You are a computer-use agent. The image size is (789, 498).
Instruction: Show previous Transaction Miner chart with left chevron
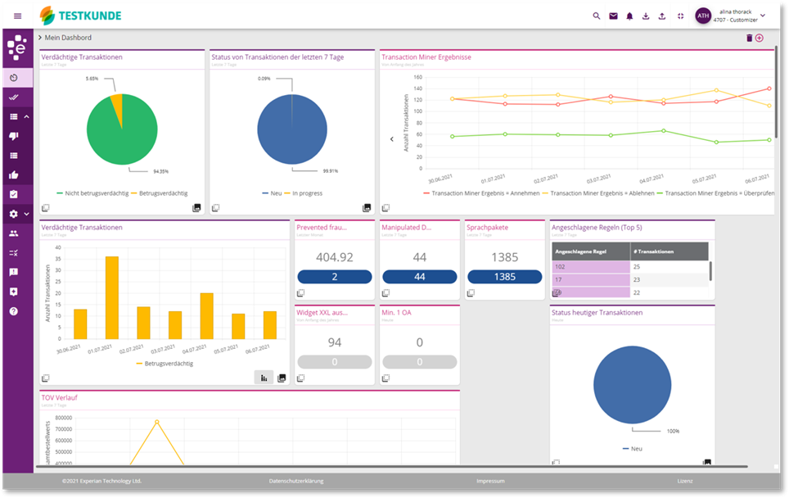point(392,139)
